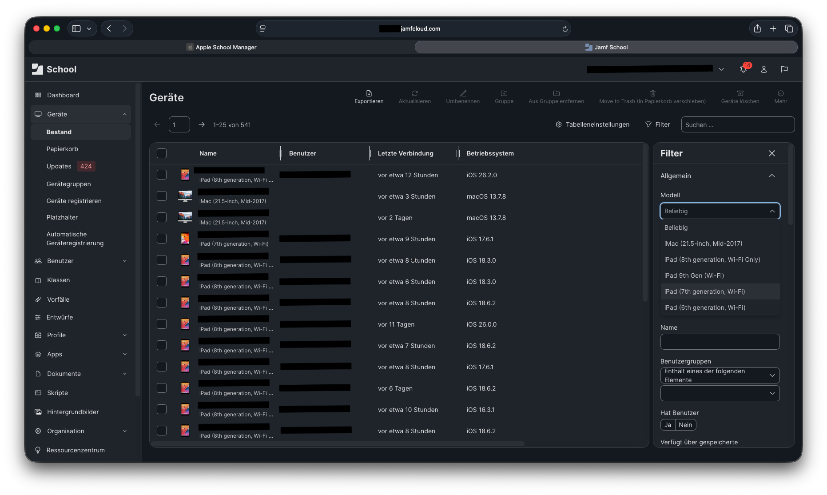Screen dimensions: 827x495
Task: Open Papierkorb in the sidebar
Action: click(x=62, y=149)
